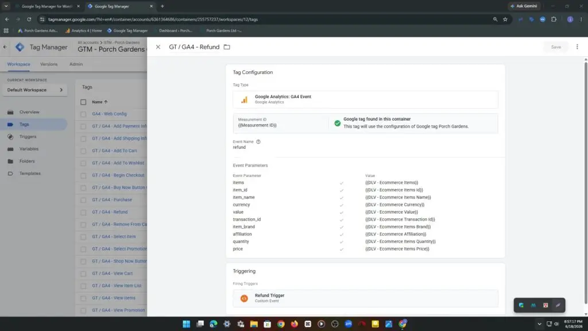This screenshot has height=331, width=588.
Task: Click the Refund Trigger custom event icon
Action: pyautogui.click(x=244, y=298)
